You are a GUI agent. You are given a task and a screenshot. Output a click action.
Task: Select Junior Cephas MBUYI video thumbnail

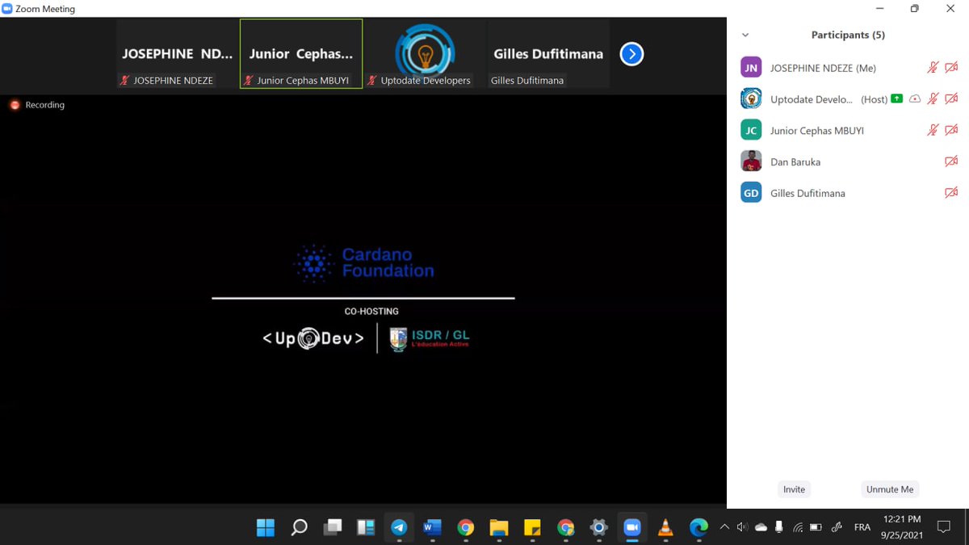pos(301,54)
